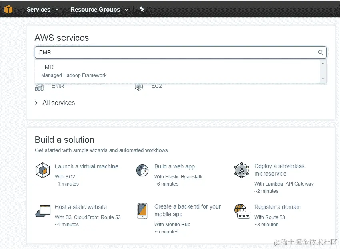Click the Register a domain www icon

click(x=242, y=211)
